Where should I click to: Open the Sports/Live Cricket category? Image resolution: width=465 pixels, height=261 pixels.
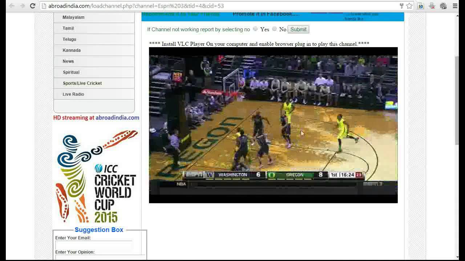(x=94, y=83)
